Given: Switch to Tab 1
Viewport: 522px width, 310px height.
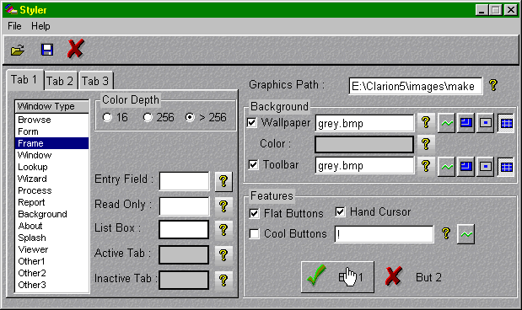Looking at the screenshot, I should (x=24, y=80).
